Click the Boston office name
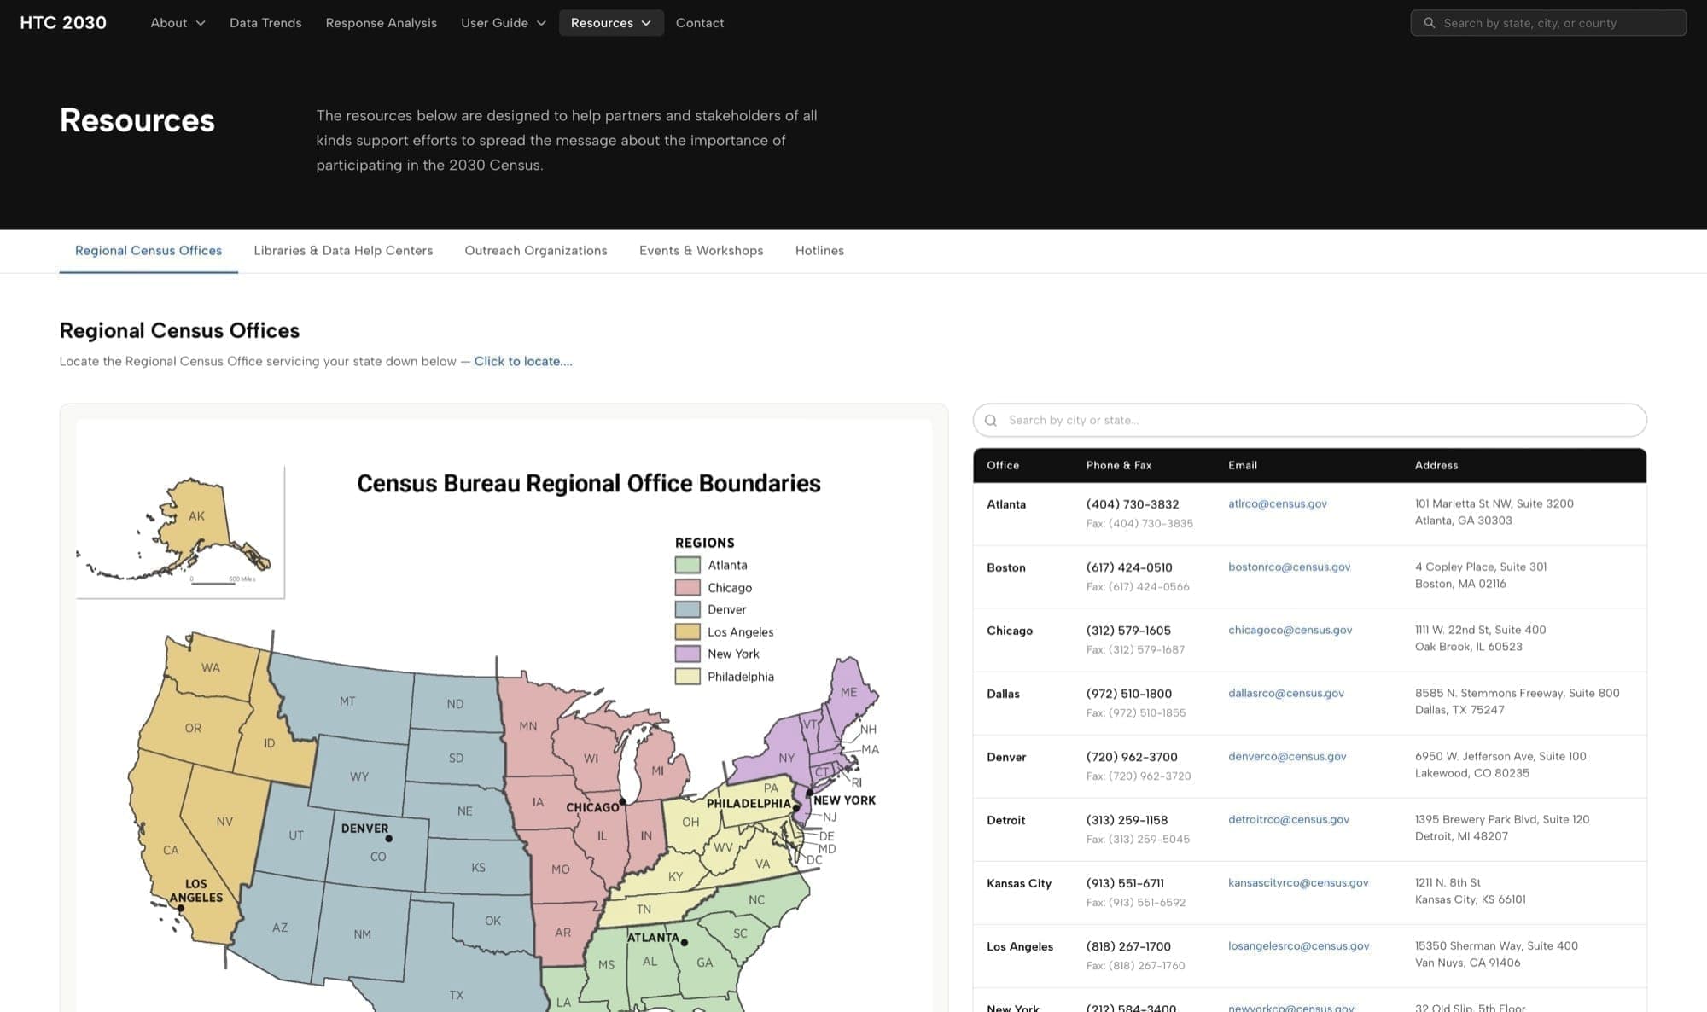The width and height of the screenshot is (1707, 1012). (1006, 567)
